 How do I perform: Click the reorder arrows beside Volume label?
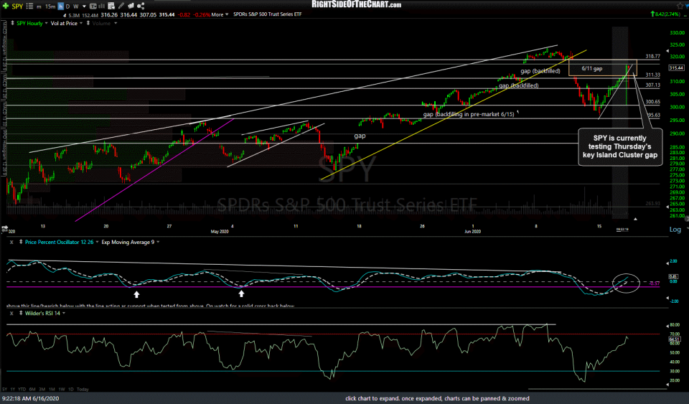pyautogui.click(x=88, y=23)
